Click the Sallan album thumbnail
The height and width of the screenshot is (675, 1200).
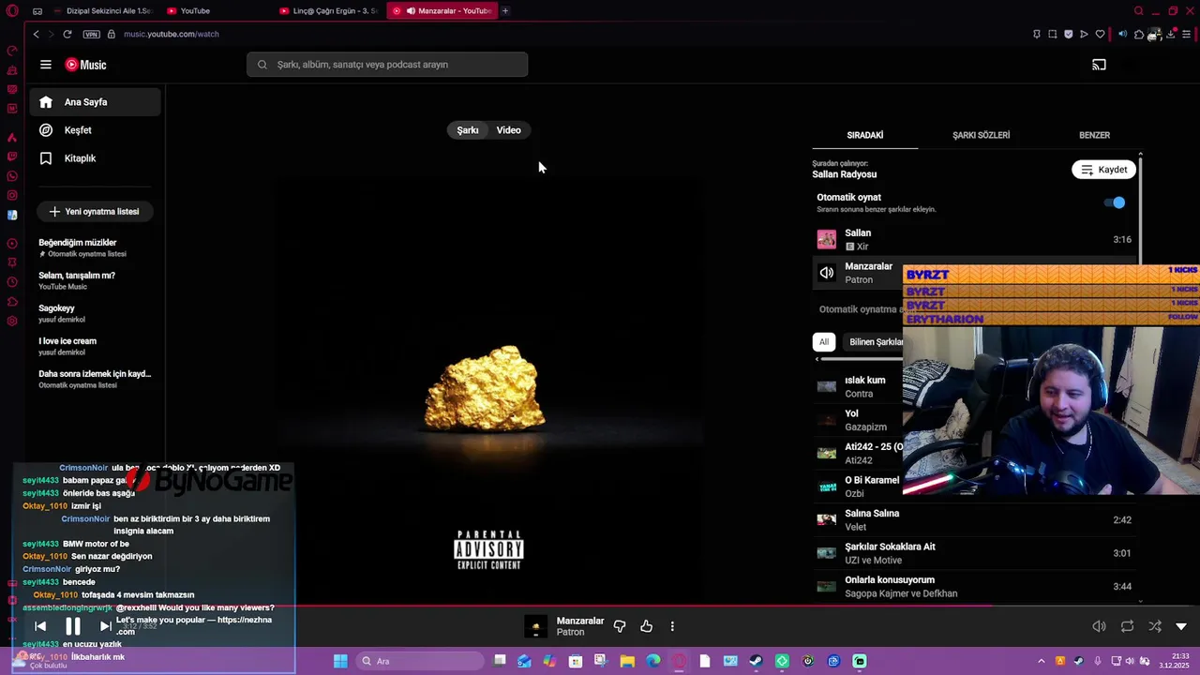point(826,240)
